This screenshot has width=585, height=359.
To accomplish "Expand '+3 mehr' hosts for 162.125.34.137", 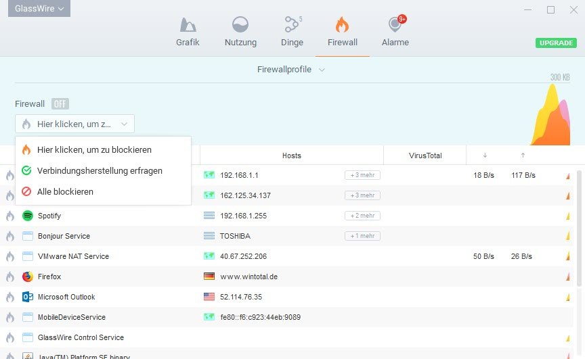I will tap(362, 195).
